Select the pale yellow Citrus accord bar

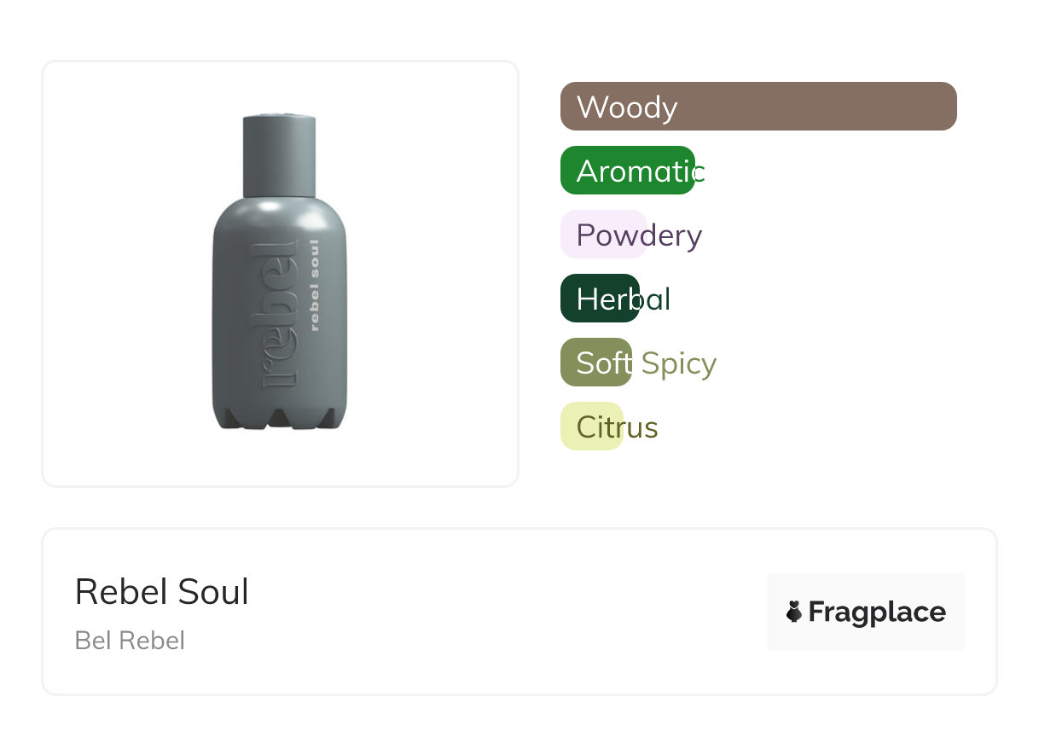pyautogui.click(x=591, y=427)
